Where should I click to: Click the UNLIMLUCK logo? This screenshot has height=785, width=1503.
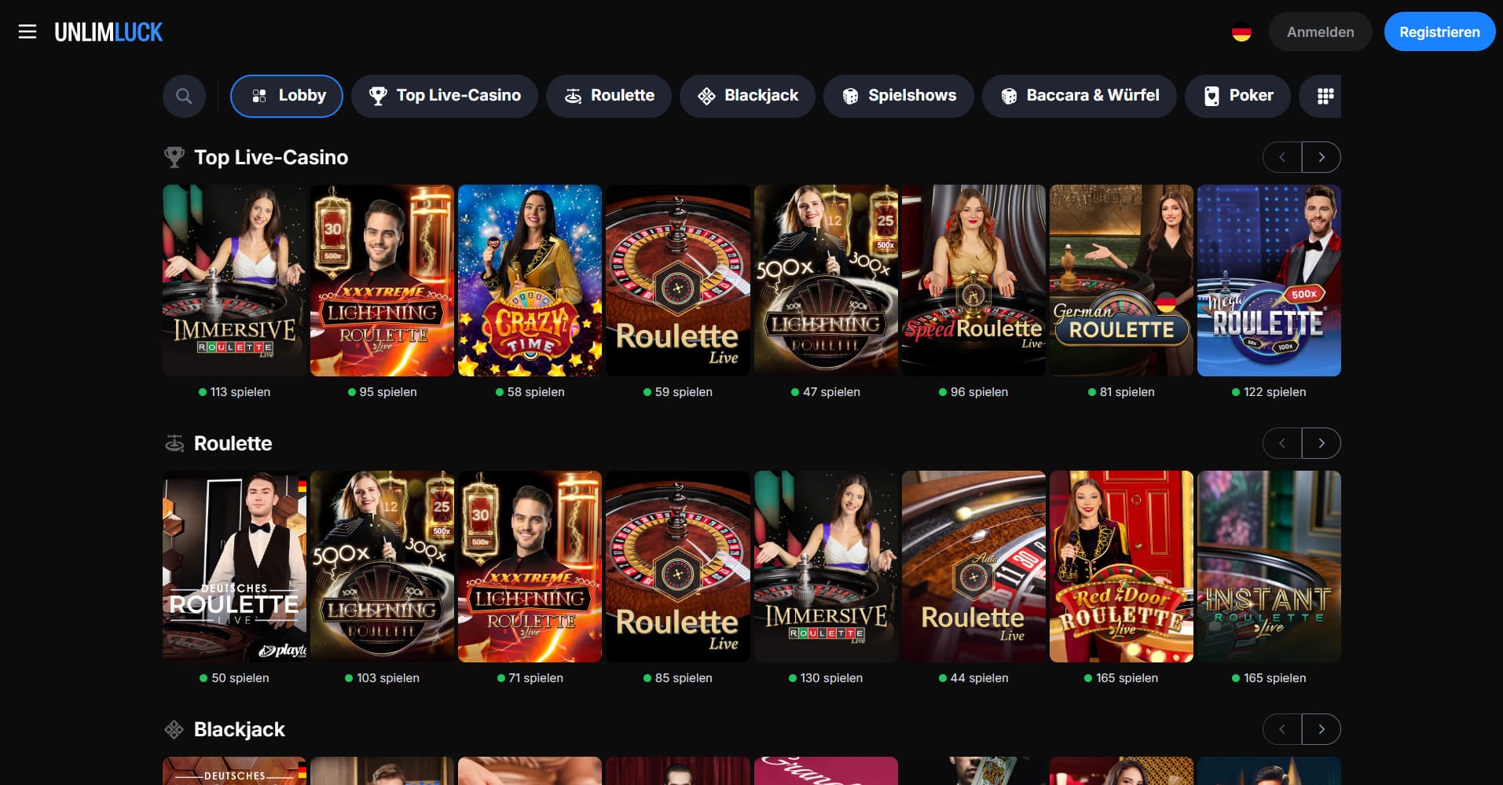[x=108, y=32]
